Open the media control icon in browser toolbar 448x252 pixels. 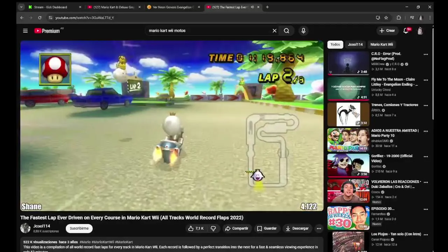tap(412, 17)
